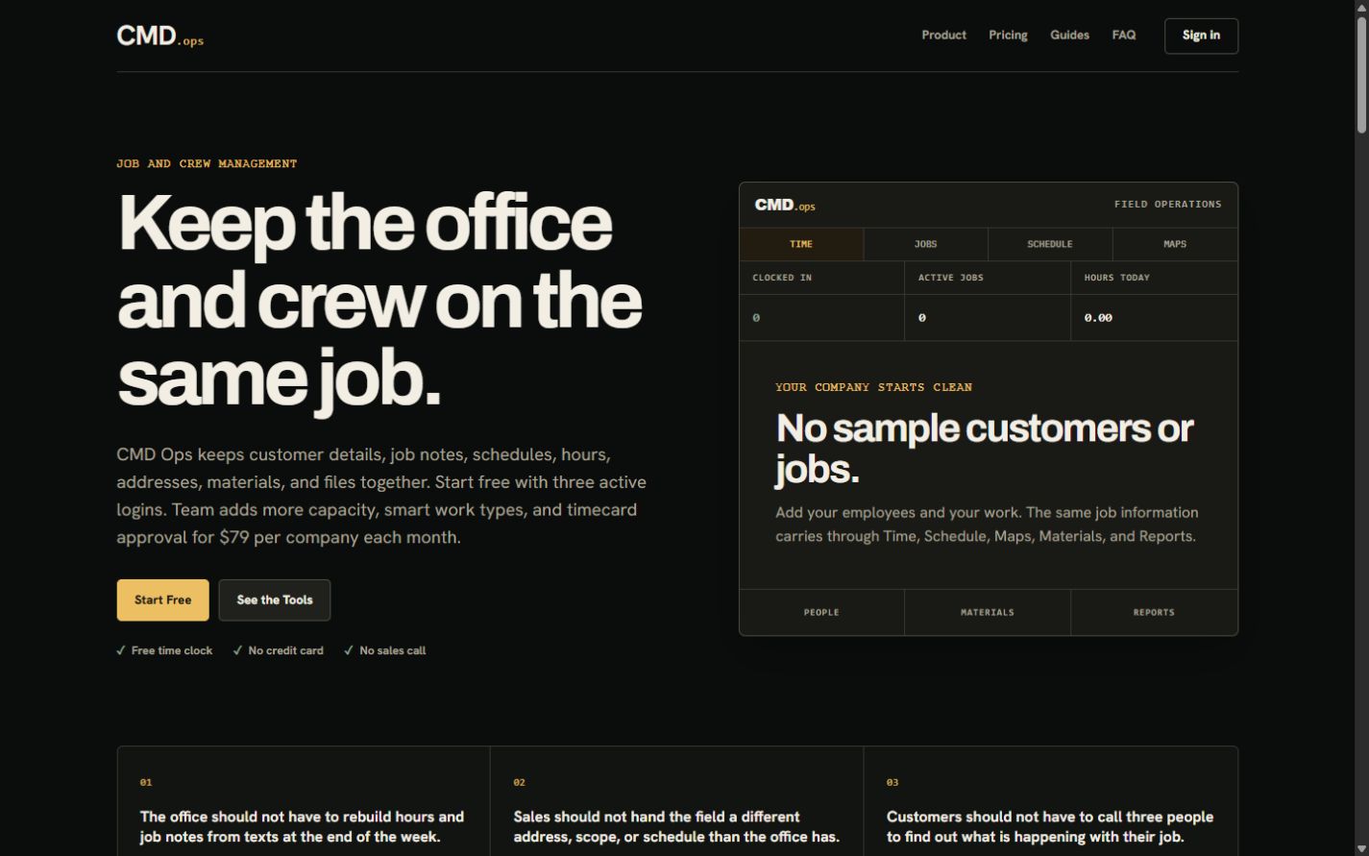Viewport: 1369px width, 856px height.
Task: Click the 'Free time clock' text
Action: coord(172,650)
